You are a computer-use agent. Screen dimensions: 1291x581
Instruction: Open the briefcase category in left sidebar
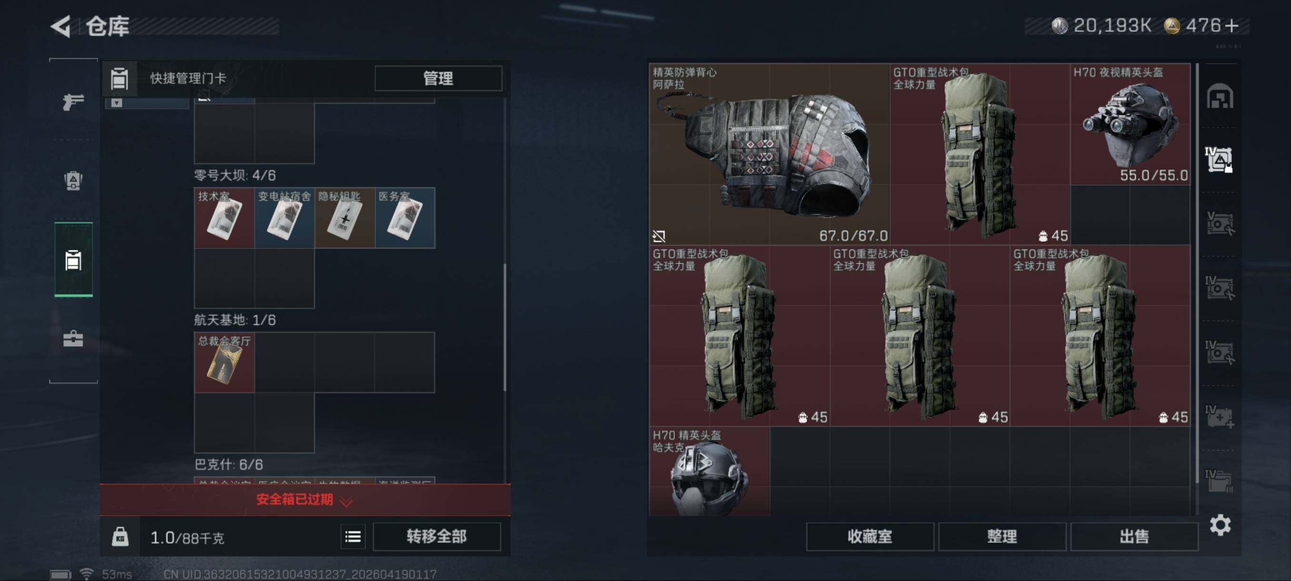click(x=73, y=339)
